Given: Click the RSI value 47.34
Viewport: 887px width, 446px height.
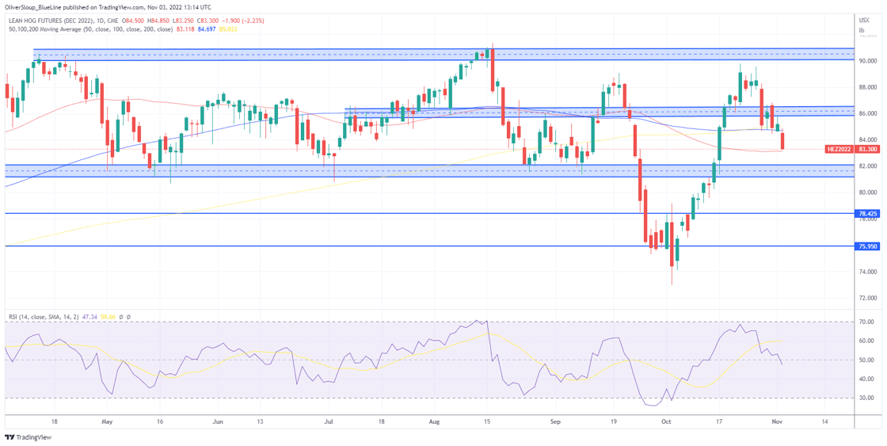Looking at the screenshot, I should tap(89, 316).
